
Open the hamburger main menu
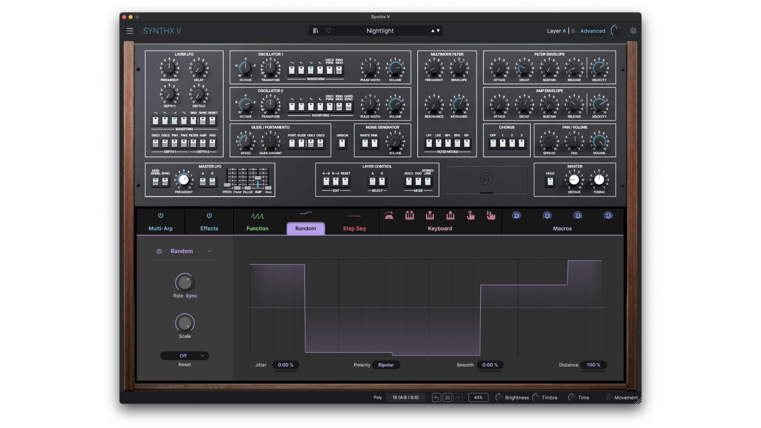(130, 31)
